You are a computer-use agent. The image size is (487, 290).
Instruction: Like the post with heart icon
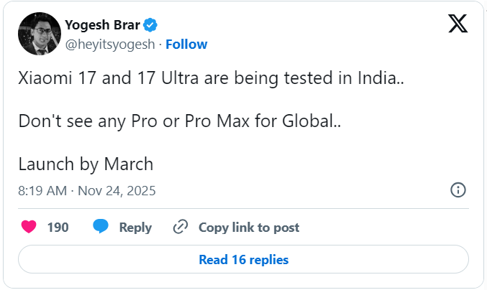click(29, 228)
